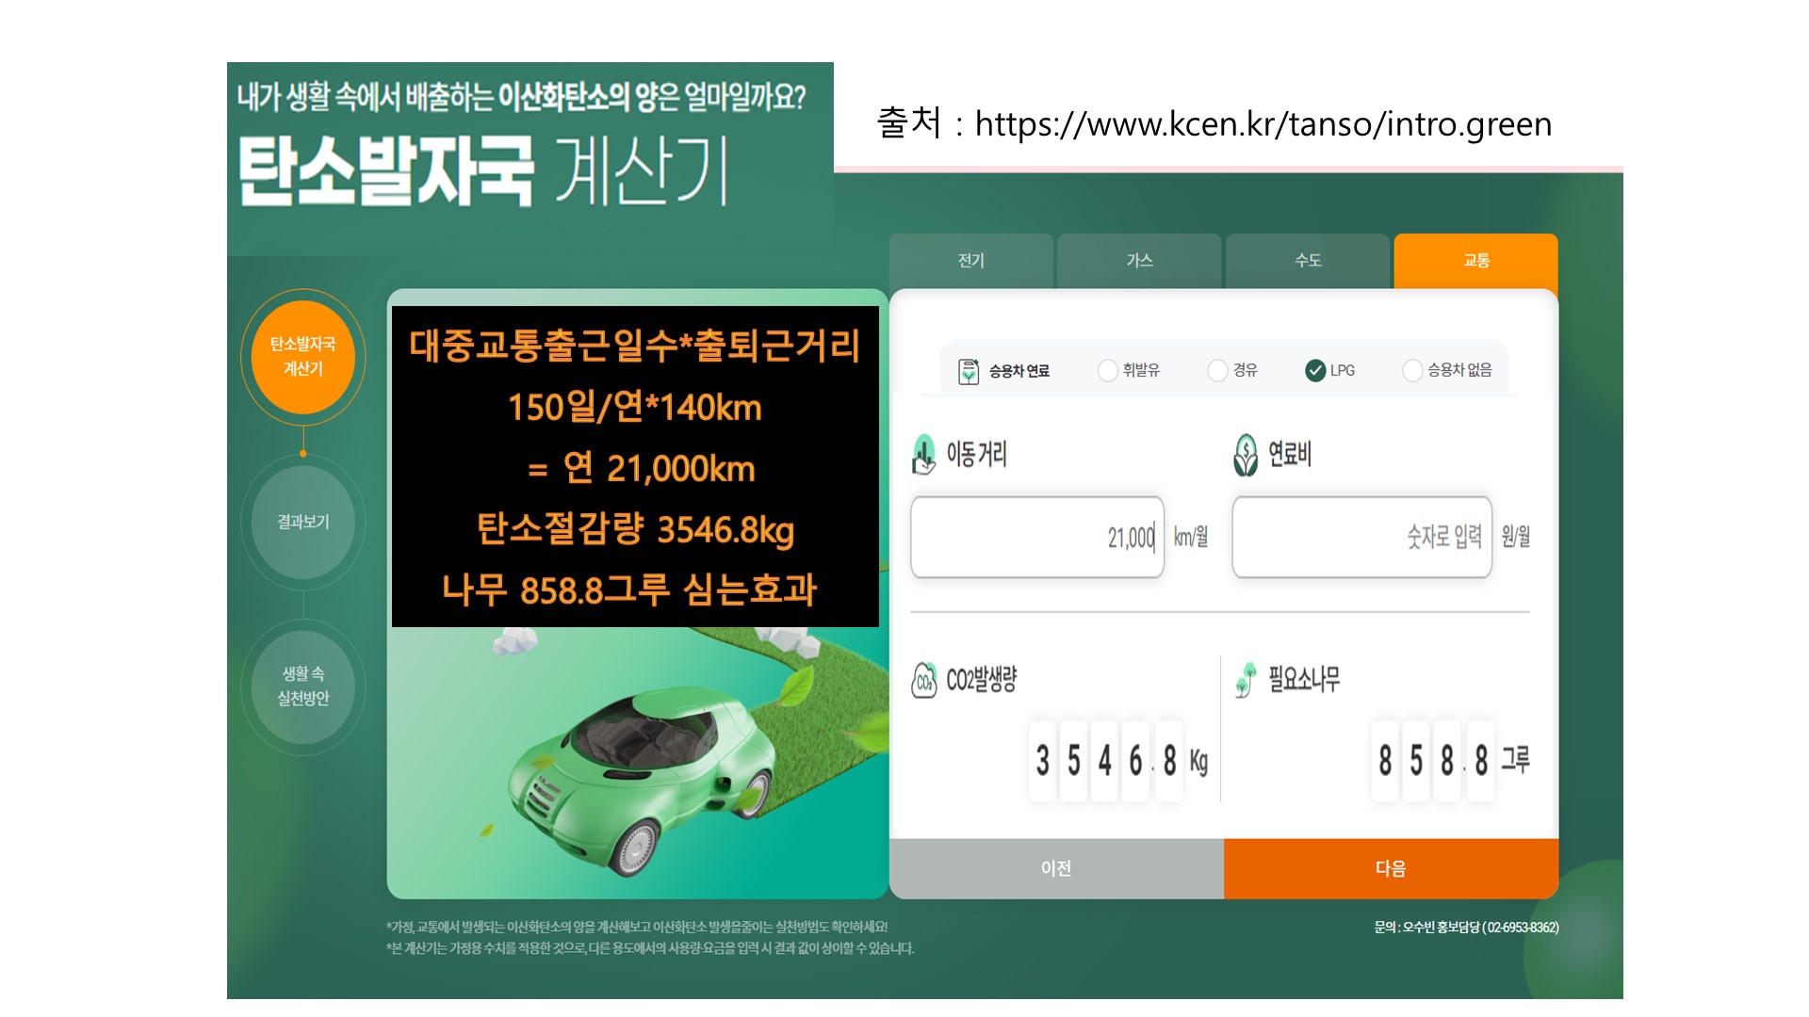Select the LPG fuel radio option
Image resolution: width=1809 pixels, height=1017 pixels.
tap(1315, 371)
